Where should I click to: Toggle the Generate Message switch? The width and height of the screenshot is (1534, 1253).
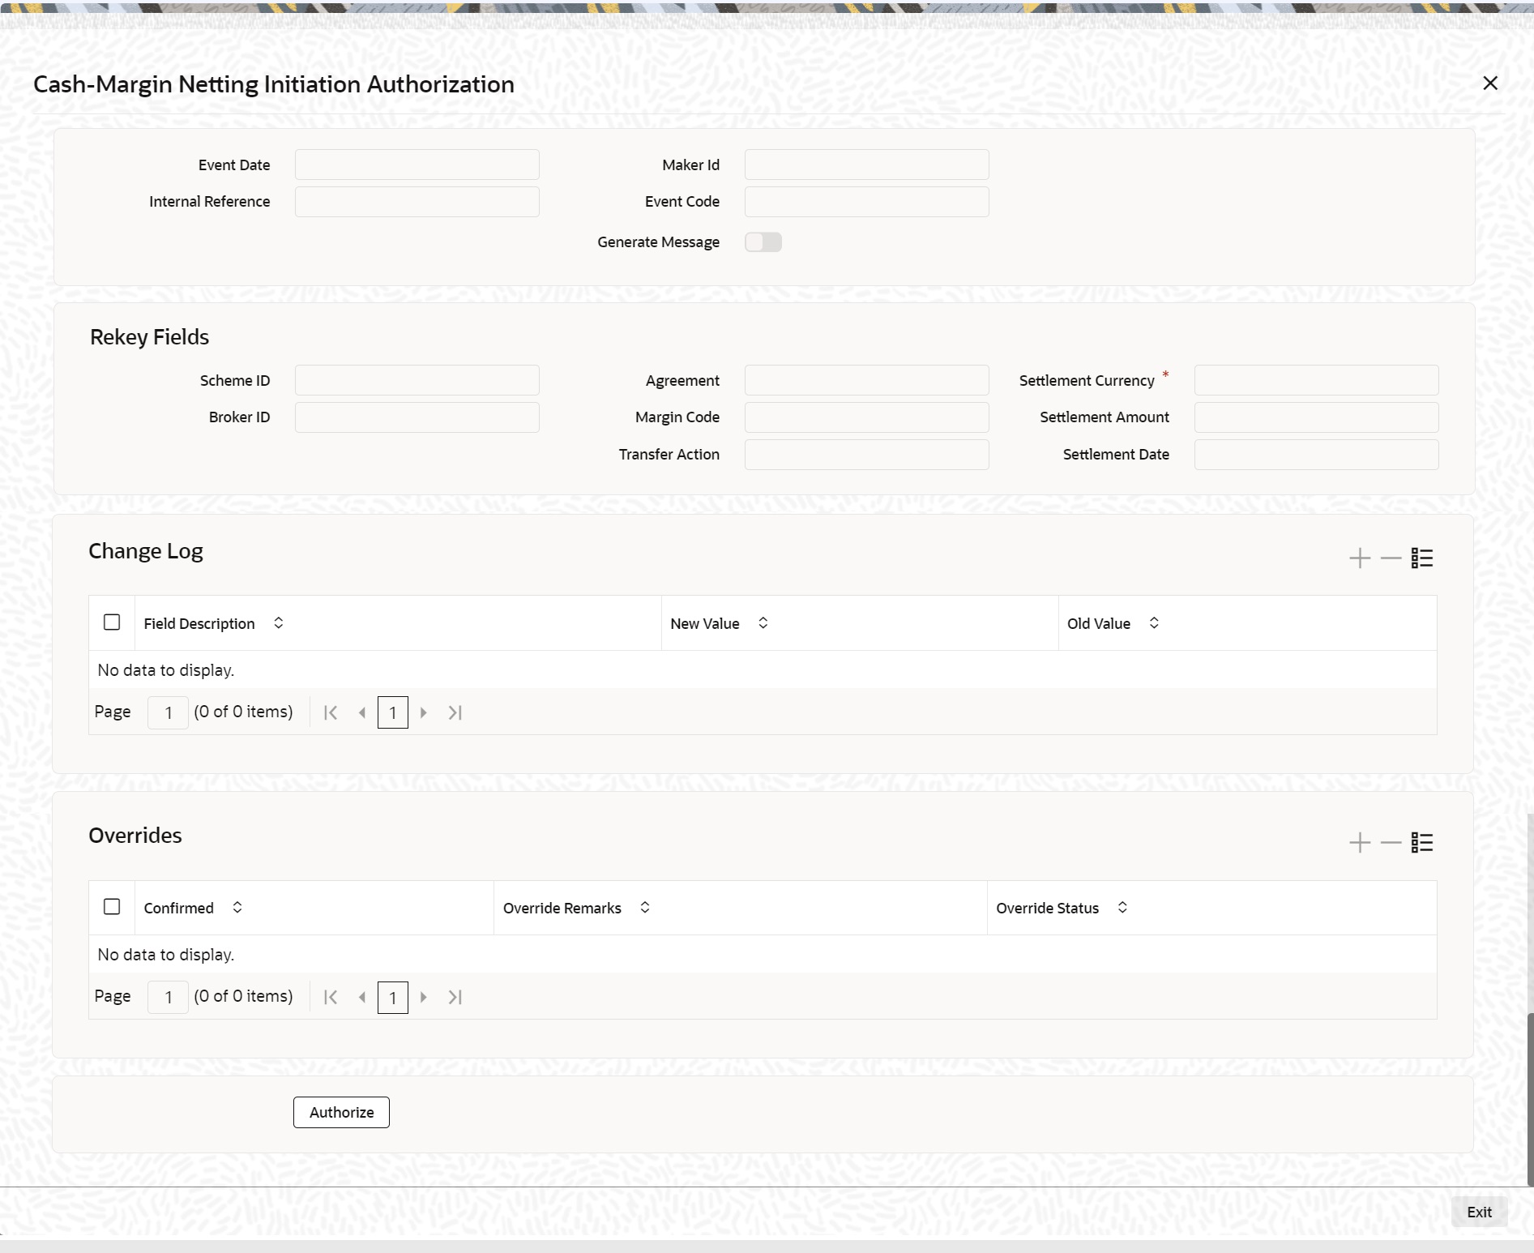pos(763,242)
